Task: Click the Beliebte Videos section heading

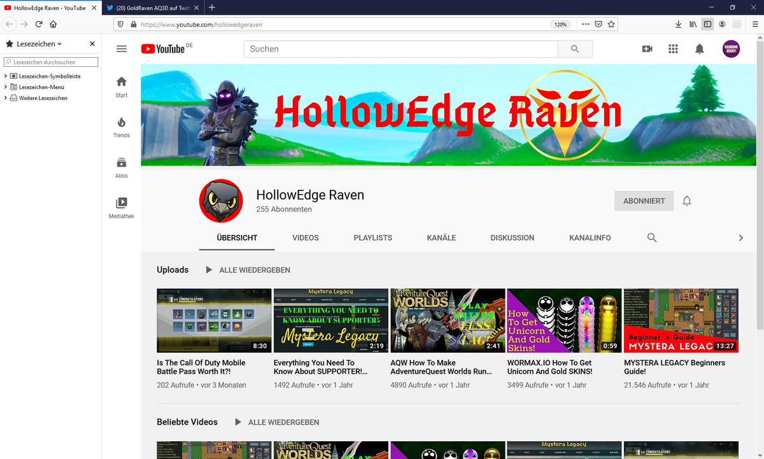Action: 187,422
